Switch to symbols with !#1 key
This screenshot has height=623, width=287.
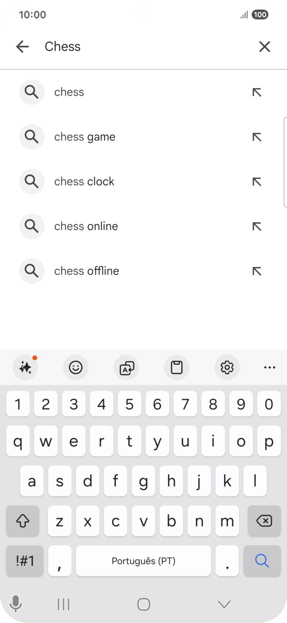coord(23,561)
